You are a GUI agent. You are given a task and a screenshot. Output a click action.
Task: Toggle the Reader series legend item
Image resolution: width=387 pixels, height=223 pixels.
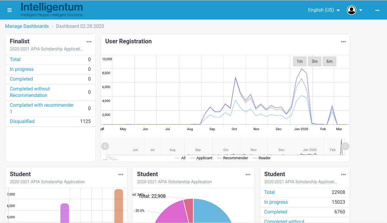pyautogui.click(x=262, y=158)
